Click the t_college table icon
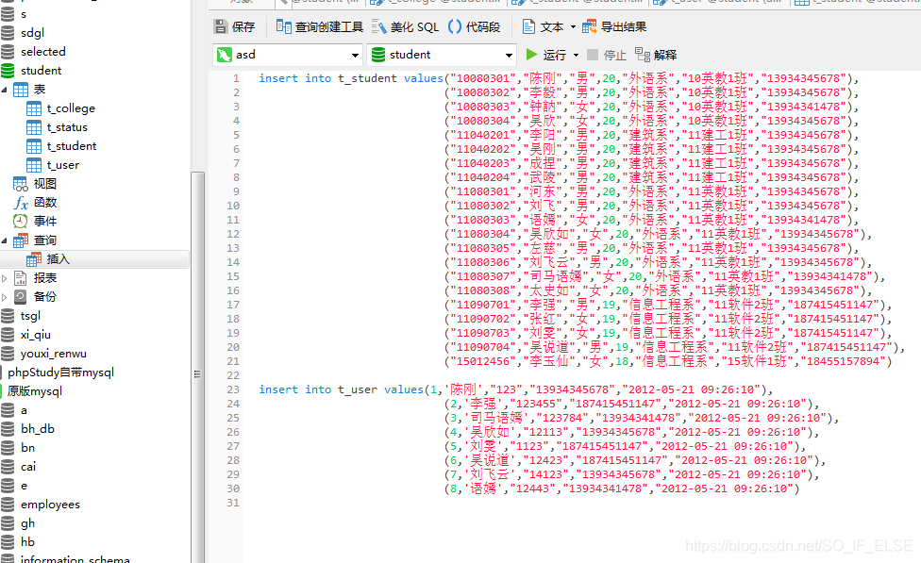This screenshot has height=563, width=921. [34, 108]
